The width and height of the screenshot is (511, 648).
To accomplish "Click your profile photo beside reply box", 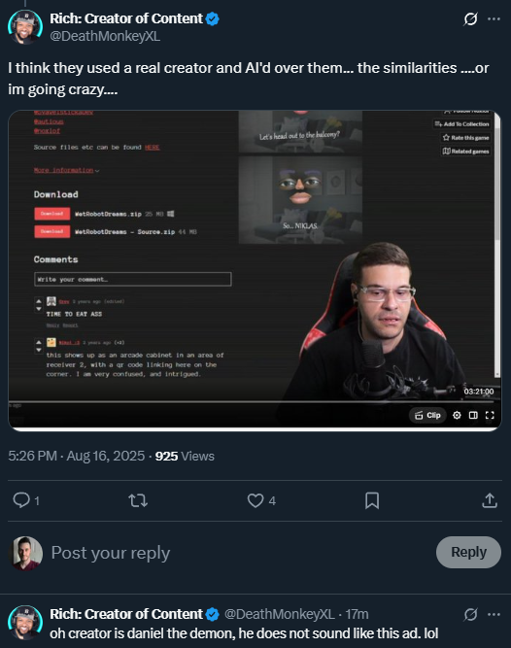I will click(25, 553).
